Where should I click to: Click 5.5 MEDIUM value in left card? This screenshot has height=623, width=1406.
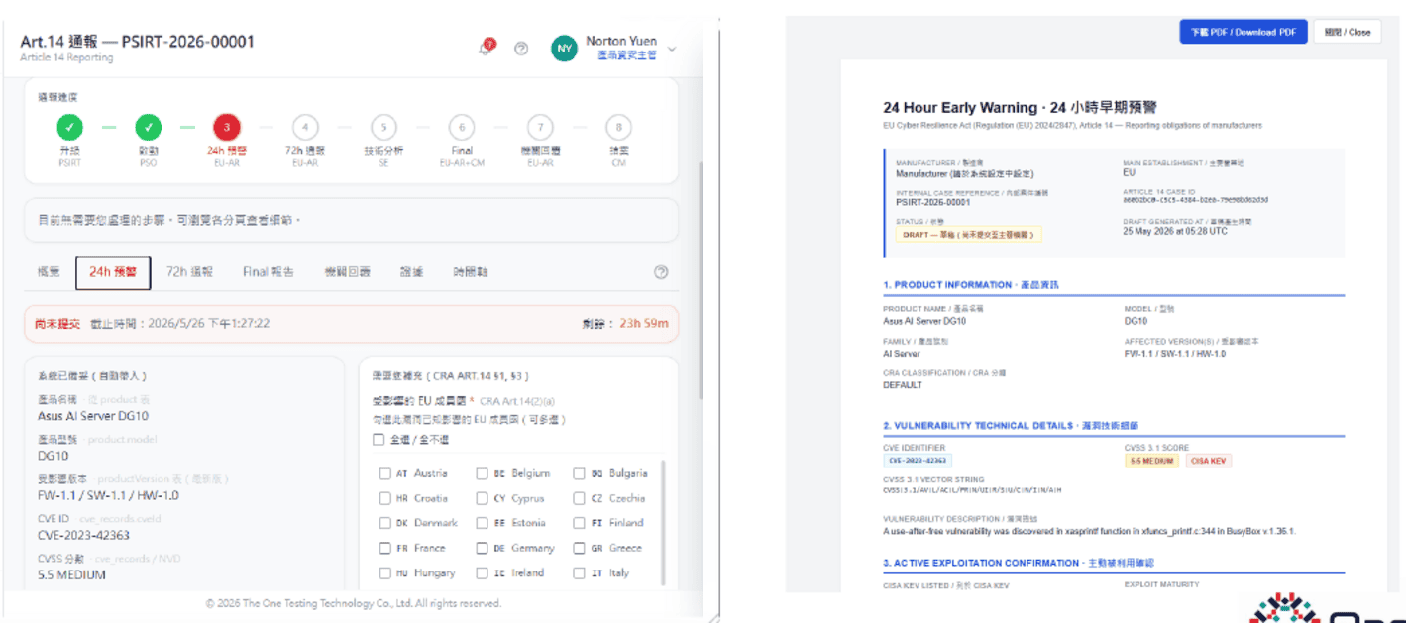(71, 574)
